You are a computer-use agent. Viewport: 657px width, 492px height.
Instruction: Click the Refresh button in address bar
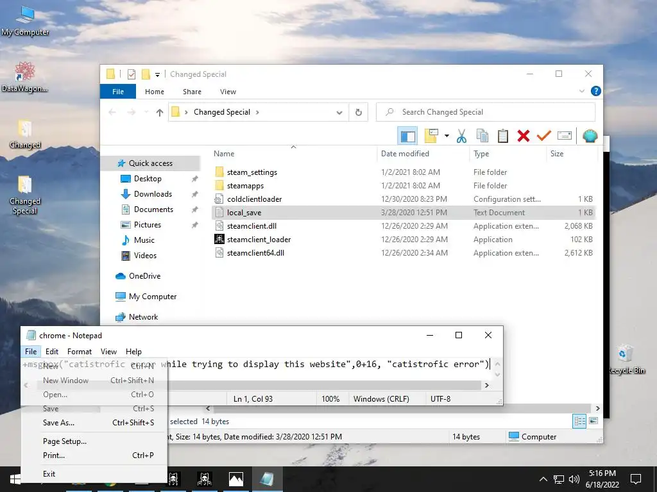[358, 112]
